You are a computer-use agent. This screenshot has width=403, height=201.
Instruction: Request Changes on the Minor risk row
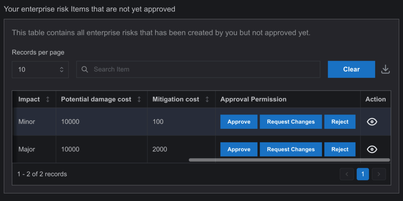(291, 122)
